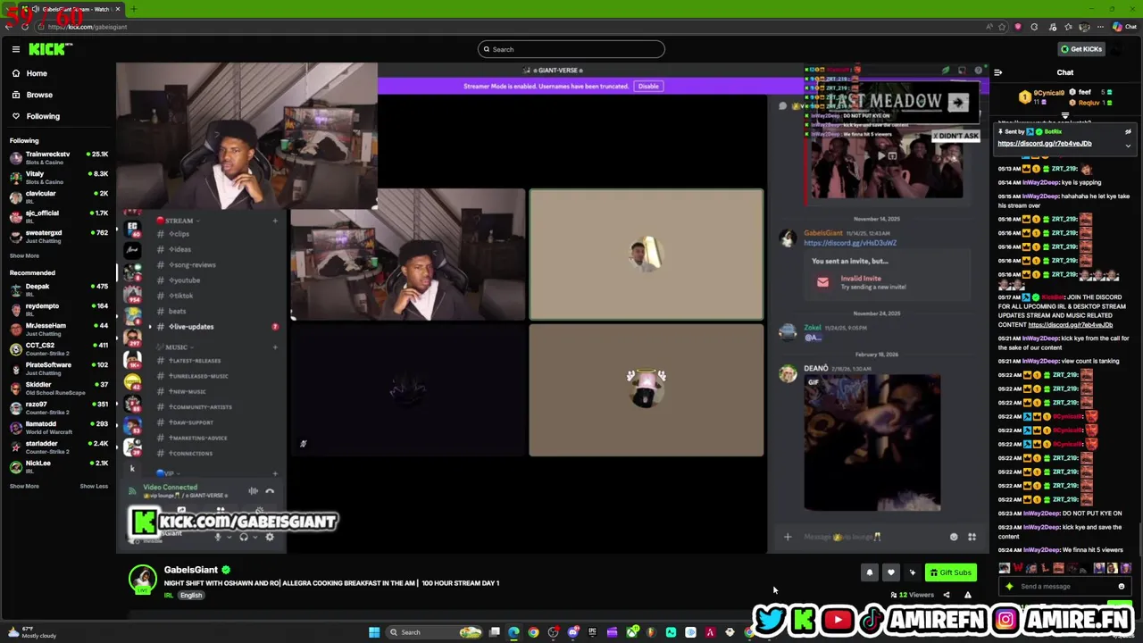Click the Get KICKs button
Image resolution: width=1143 pixels, height=643 pixels.
(x=1080, y=49)
